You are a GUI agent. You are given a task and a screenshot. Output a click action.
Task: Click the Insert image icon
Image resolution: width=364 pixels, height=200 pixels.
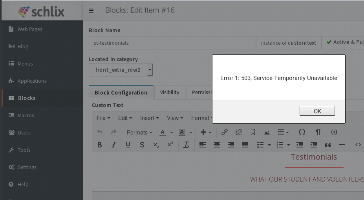click(x=267, y=132)
